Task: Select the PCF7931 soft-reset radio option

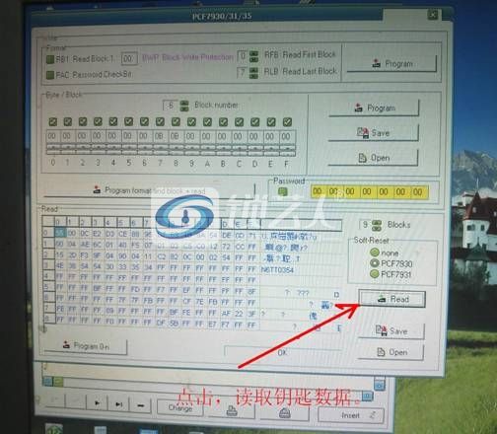Action: pyautogui.click(x=375, y=274)
